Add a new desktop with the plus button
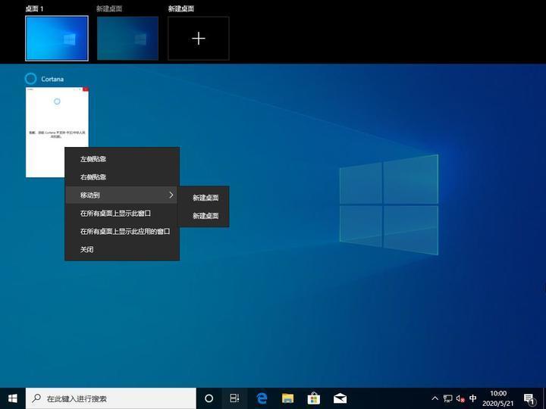Viewport: 546px width, 409px height. point(199,39)
